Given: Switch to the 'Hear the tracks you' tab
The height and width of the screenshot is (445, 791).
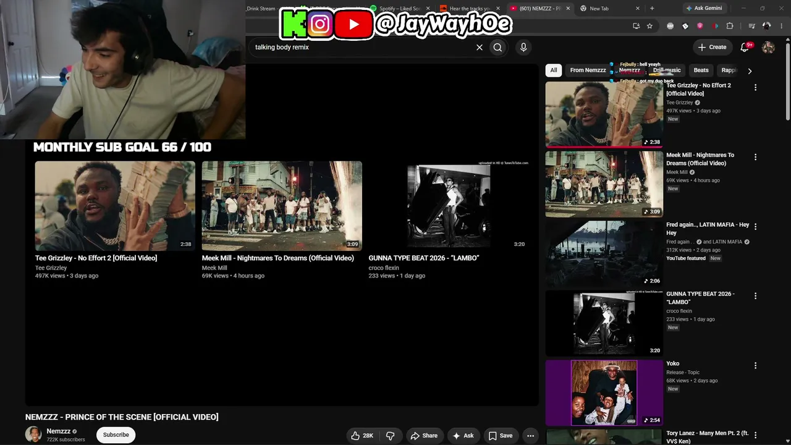Looking at the screenshot, I should [470, 9].
